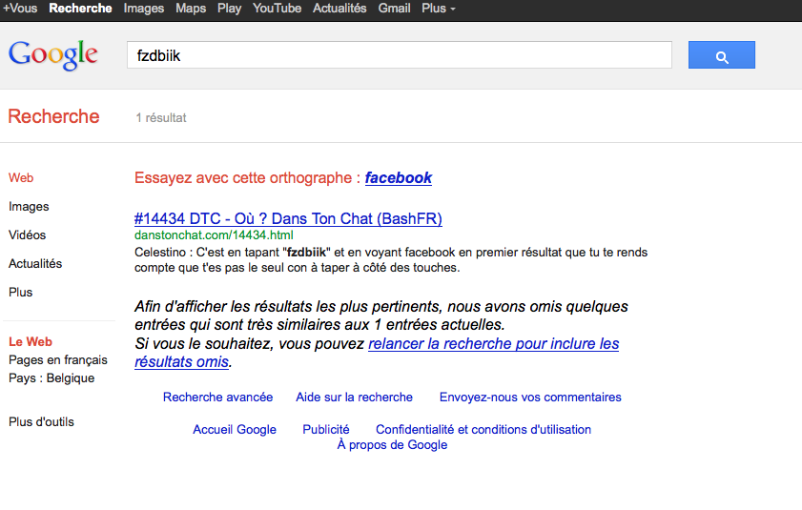Click inside the search text field
The height and width of the screenshot is (510, 802).
coord(399,56)
